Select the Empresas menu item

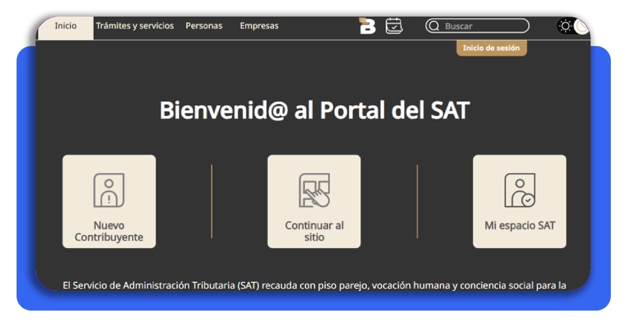click(259, 26)
